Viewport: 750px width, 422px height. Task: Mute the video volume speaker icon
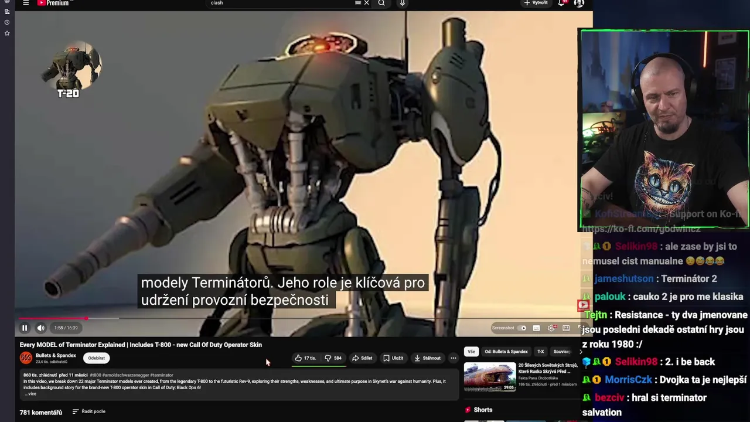coord(40,328)
